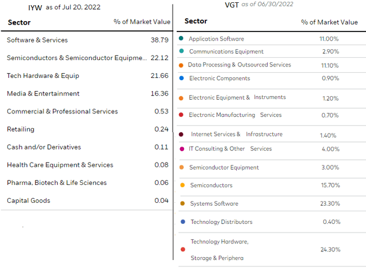
Task: Click the magenta dot beside IT Consulting
Action: pos(182,149)
